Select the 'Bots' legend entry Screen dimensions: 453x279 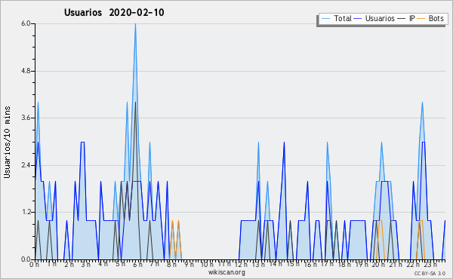(430, 18)
